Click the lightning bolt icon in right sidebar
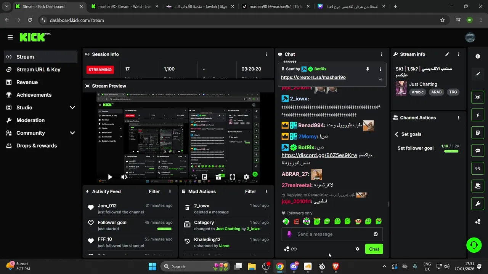488x274 pixels. click(478, 115)
